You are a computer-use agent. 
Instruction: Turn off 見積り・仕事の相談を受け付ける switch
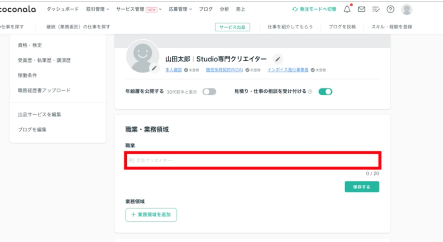point(325,91)
